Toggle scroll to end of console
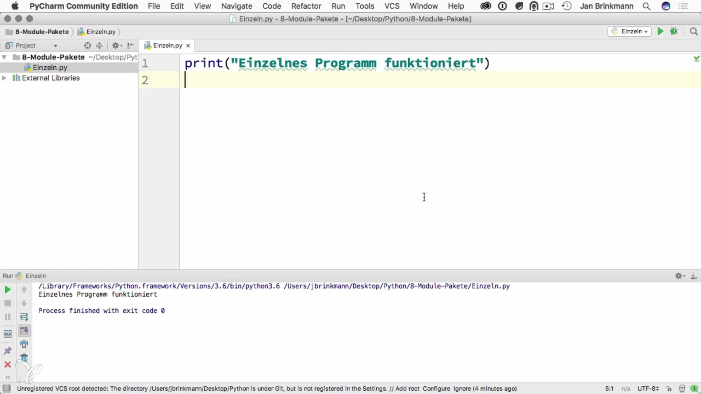 24,331
